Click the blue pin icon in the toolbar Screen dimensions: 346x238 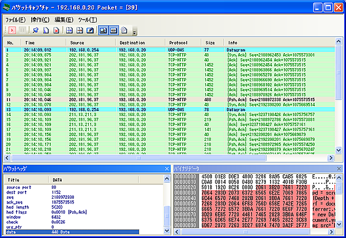tap(34, 29)
